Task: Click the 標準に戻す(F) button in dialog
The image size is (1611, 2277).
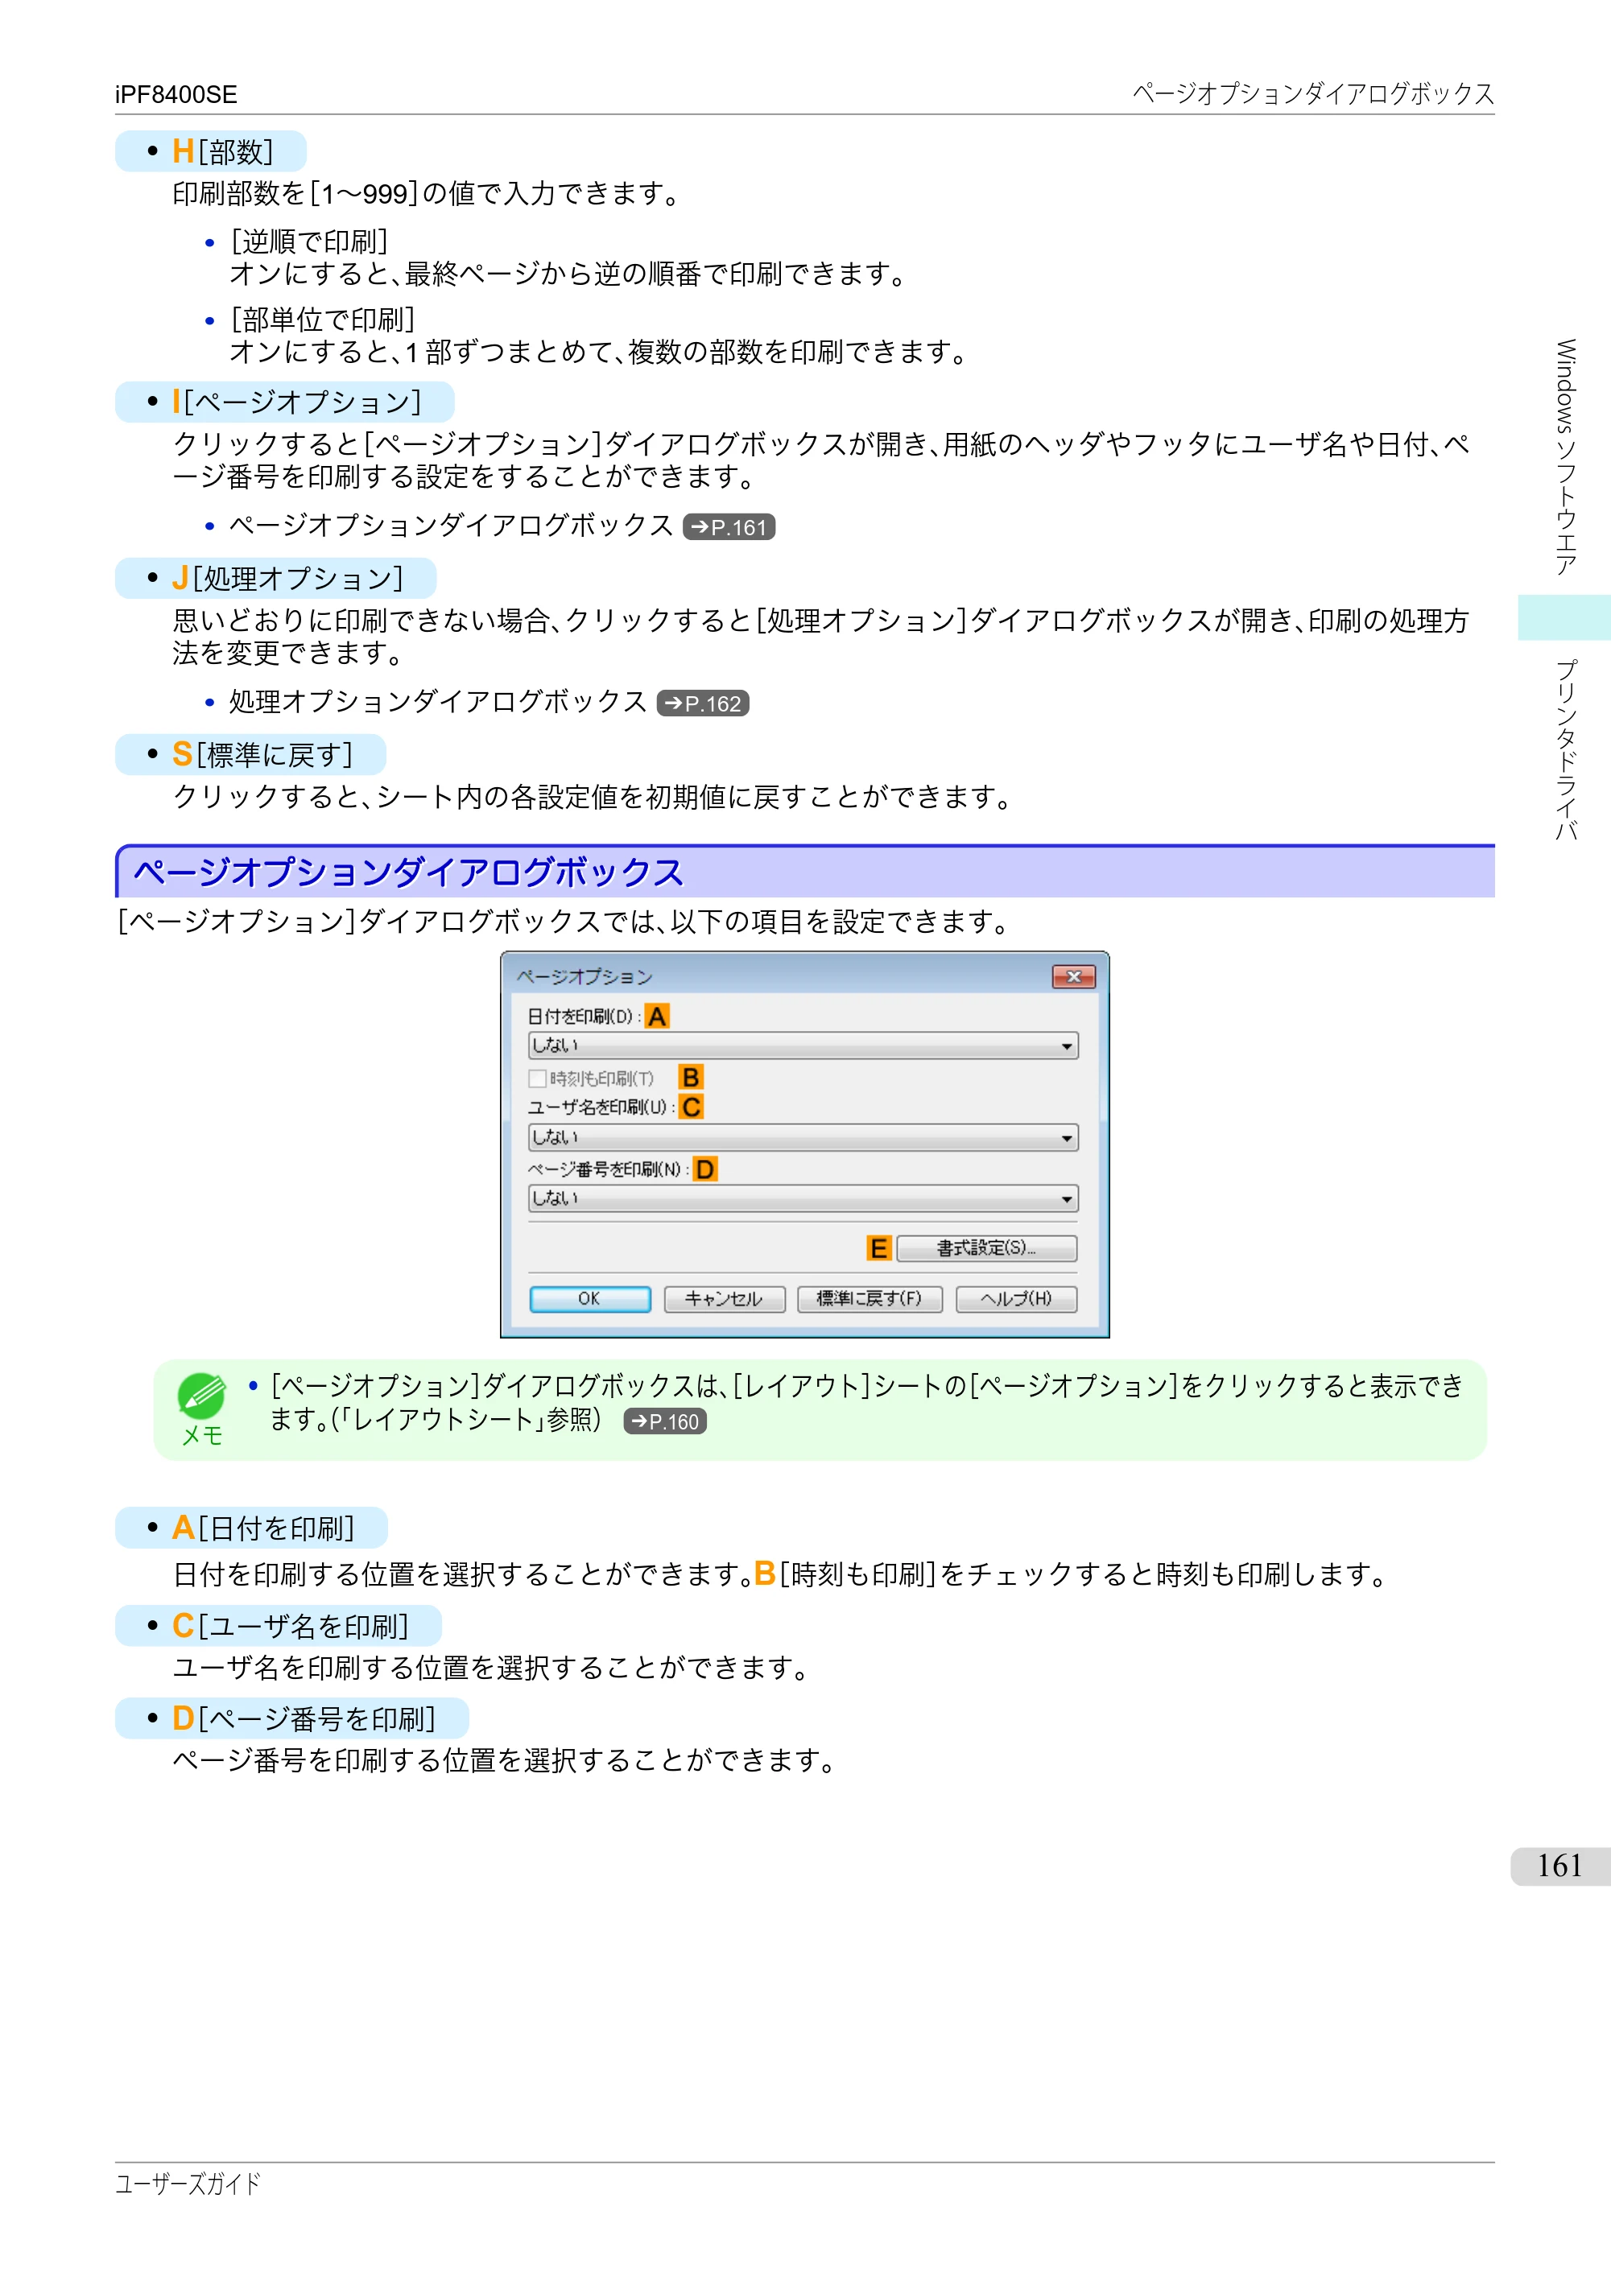Action: 869,1299
